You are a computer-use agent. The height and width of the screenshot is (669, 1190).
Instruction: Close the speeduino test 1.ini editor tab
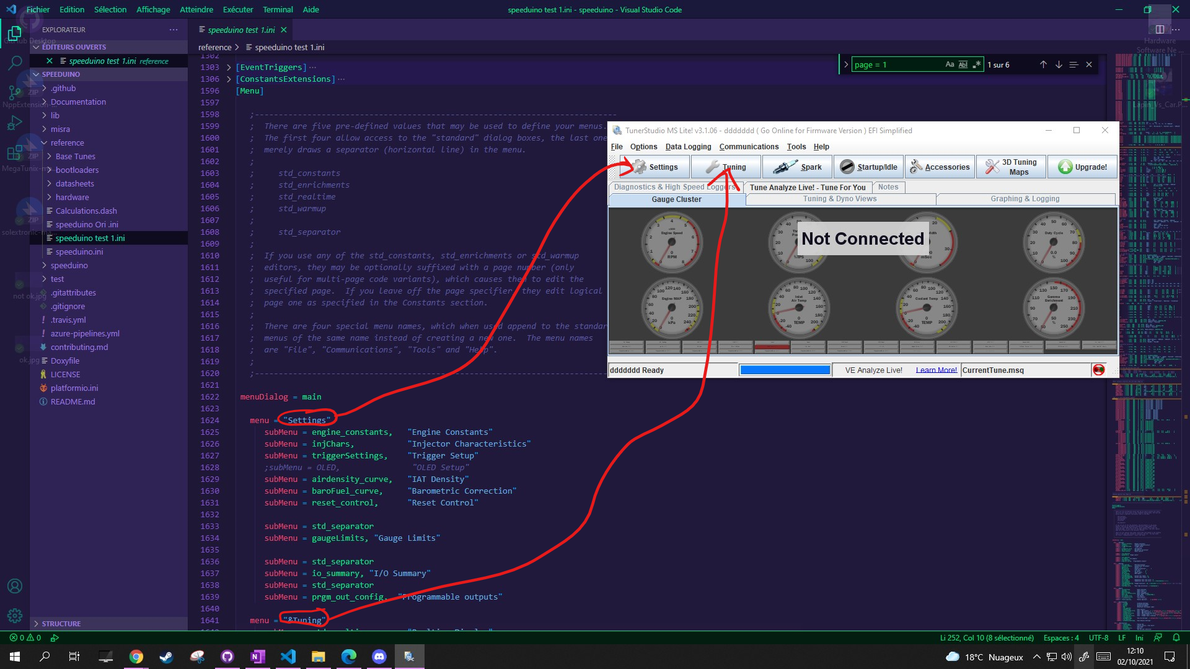tap(284, 30)
